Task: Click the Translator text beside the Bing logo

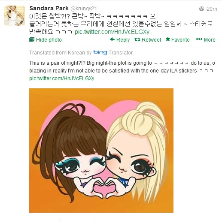Action: 121,53
